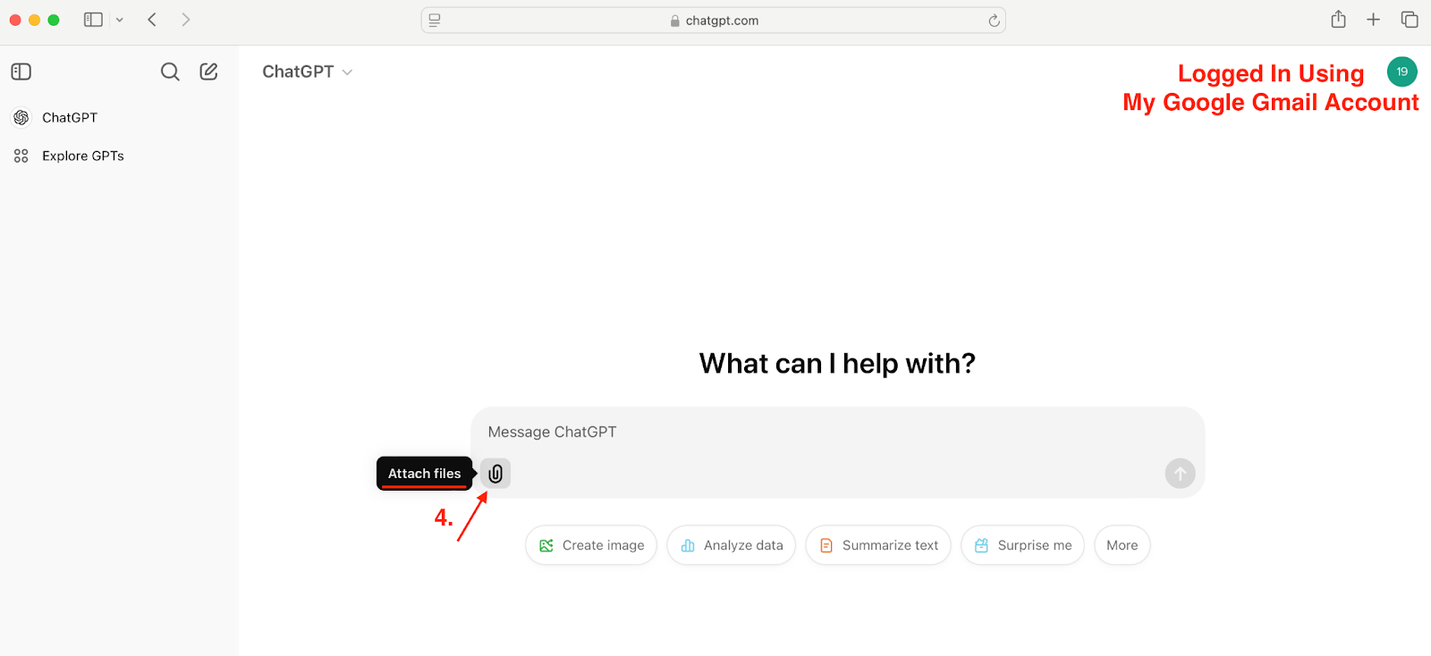The height and width of the screenshot is (656, 1431).
Task: Go back with Safari back arrow
Action: (x=152, y=20)
